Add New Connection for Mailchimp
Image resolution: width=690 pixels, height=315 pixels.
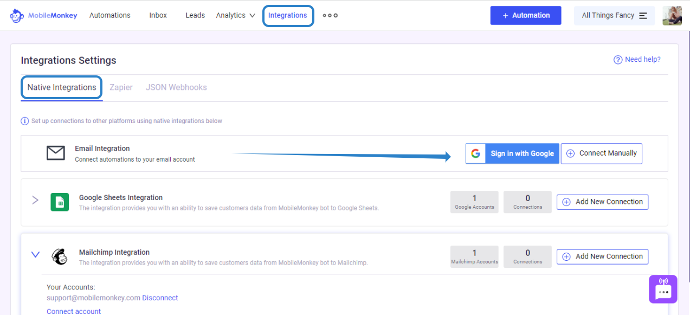602,256
